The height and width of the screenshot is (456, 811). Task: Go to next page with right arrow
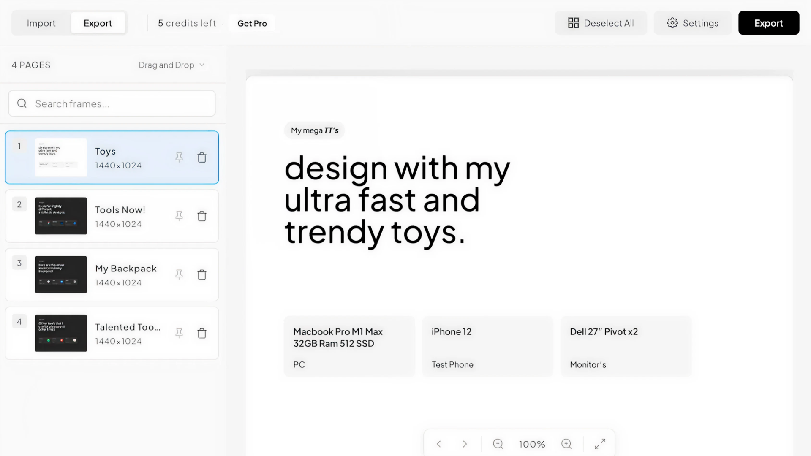[465, 444]
